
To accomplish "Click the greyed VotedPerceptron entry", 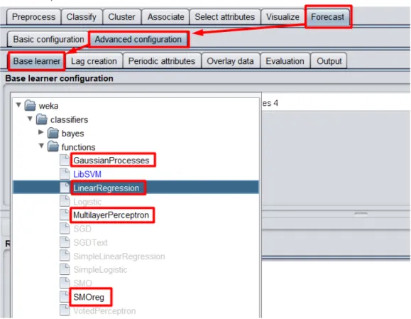I will (104, 311).
